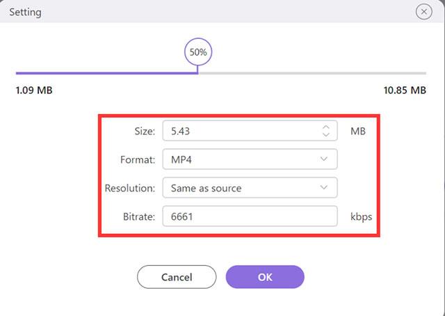Click the 1.09 MB minimum size label
This screenshot has height=316, width=445.
(x=34, y=90)
